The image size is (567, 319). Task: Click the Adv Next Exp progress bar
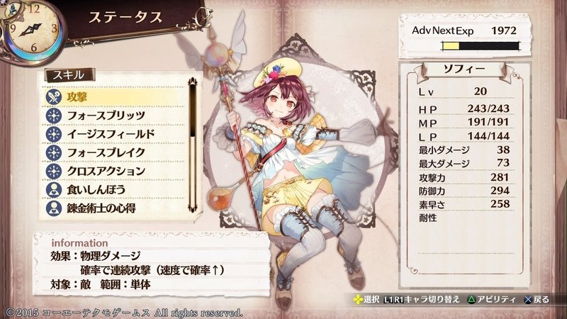click(481, 46)
